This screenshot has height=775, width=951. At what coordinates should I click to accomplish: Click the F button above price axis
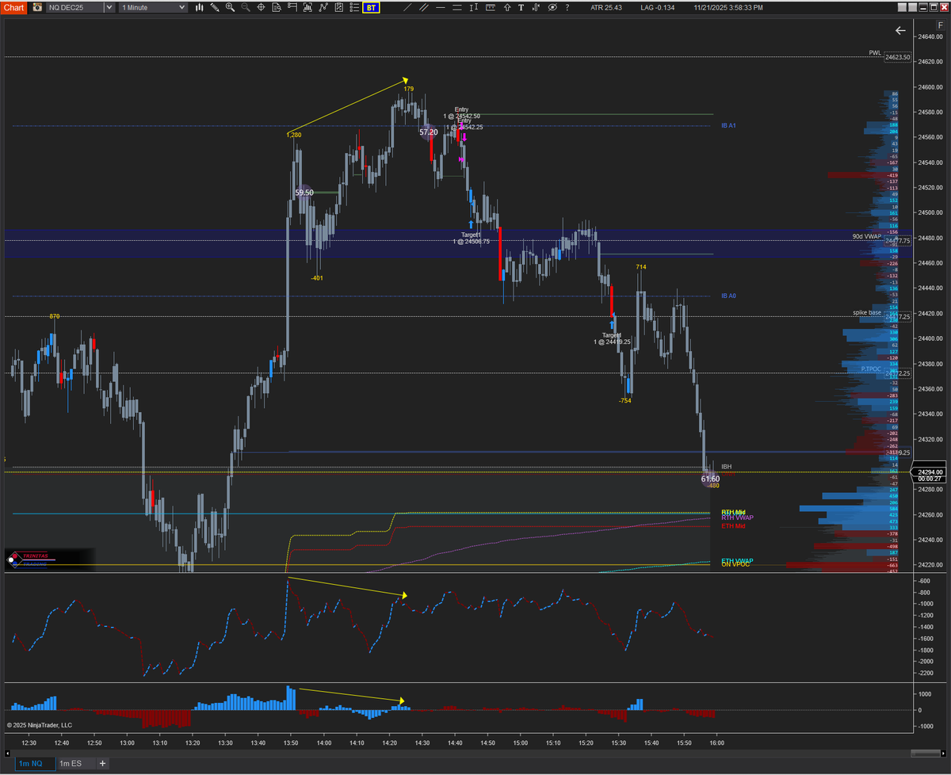click(x=939, y=25)
